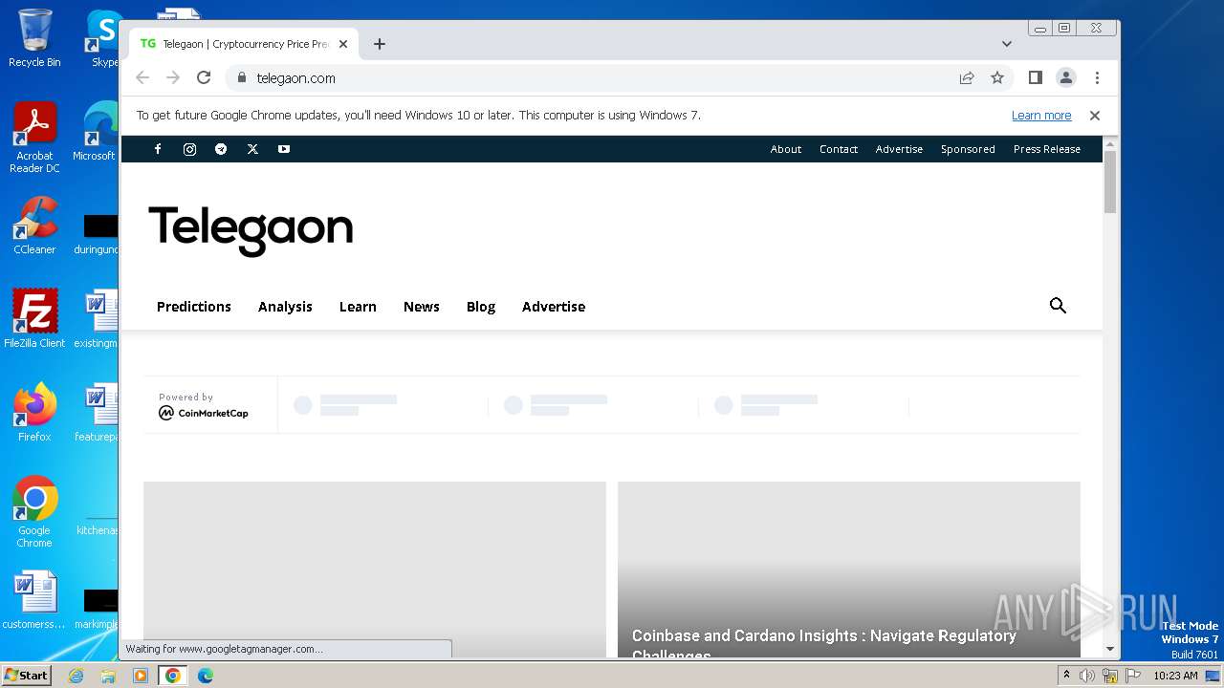
Task: Open Windows Media Player from the taskbar
Action: coord(141,676)
